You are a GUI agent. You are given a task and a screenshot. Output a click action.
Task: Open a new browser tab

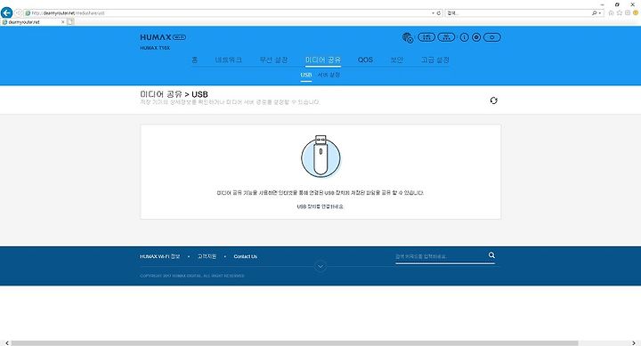point(70,22)
